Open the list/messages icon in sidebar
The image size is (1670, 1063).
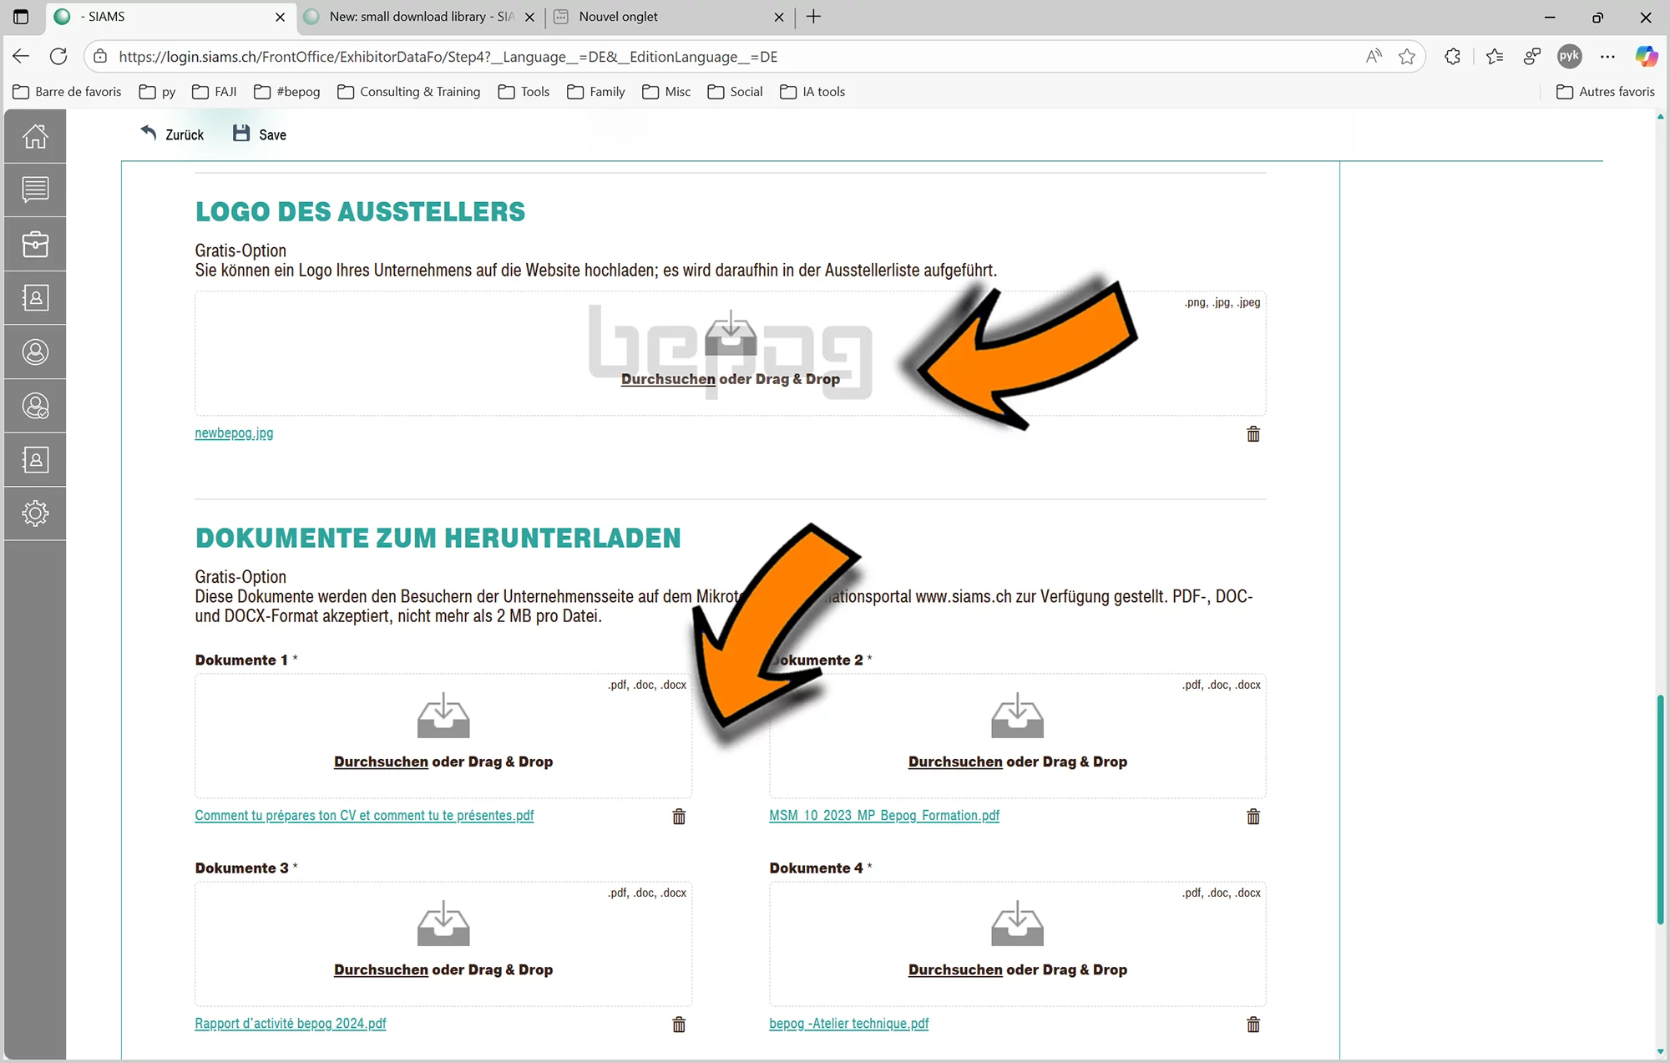35,190
